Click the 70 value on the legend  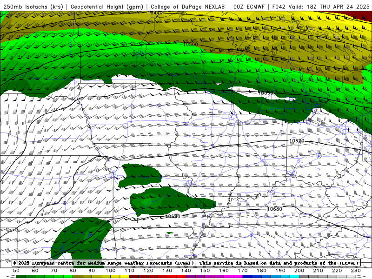click(54, 271)
